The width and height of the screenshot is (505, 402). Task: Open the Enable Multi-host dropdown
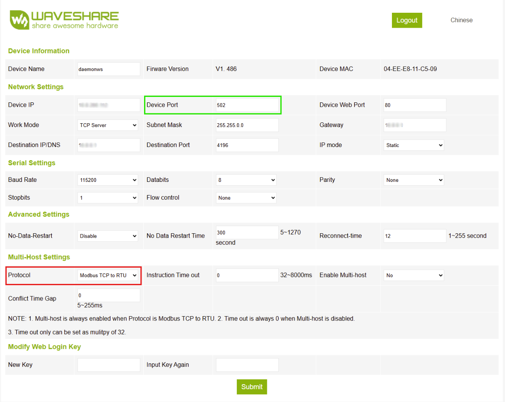point(414,275)
